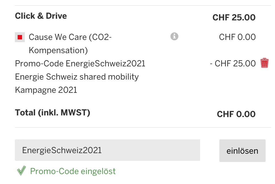
Task: Click the Click & Drive CHF 25.00 price
Action: [x=234, y=18]
